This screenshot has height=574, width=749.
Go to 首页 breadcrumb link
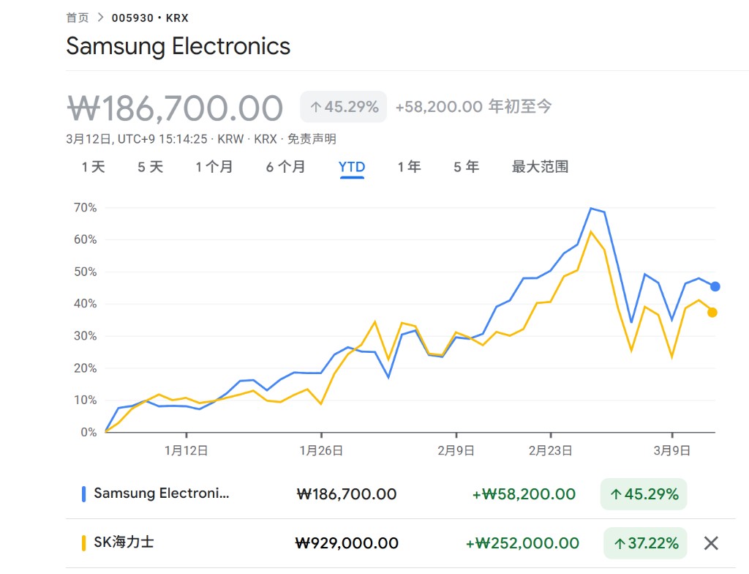click(77, 18)
